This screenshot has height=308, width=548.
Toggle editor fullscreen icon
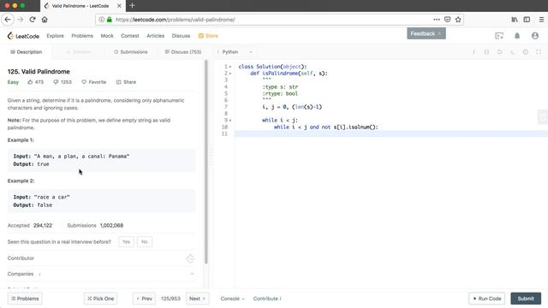point(539,51)
